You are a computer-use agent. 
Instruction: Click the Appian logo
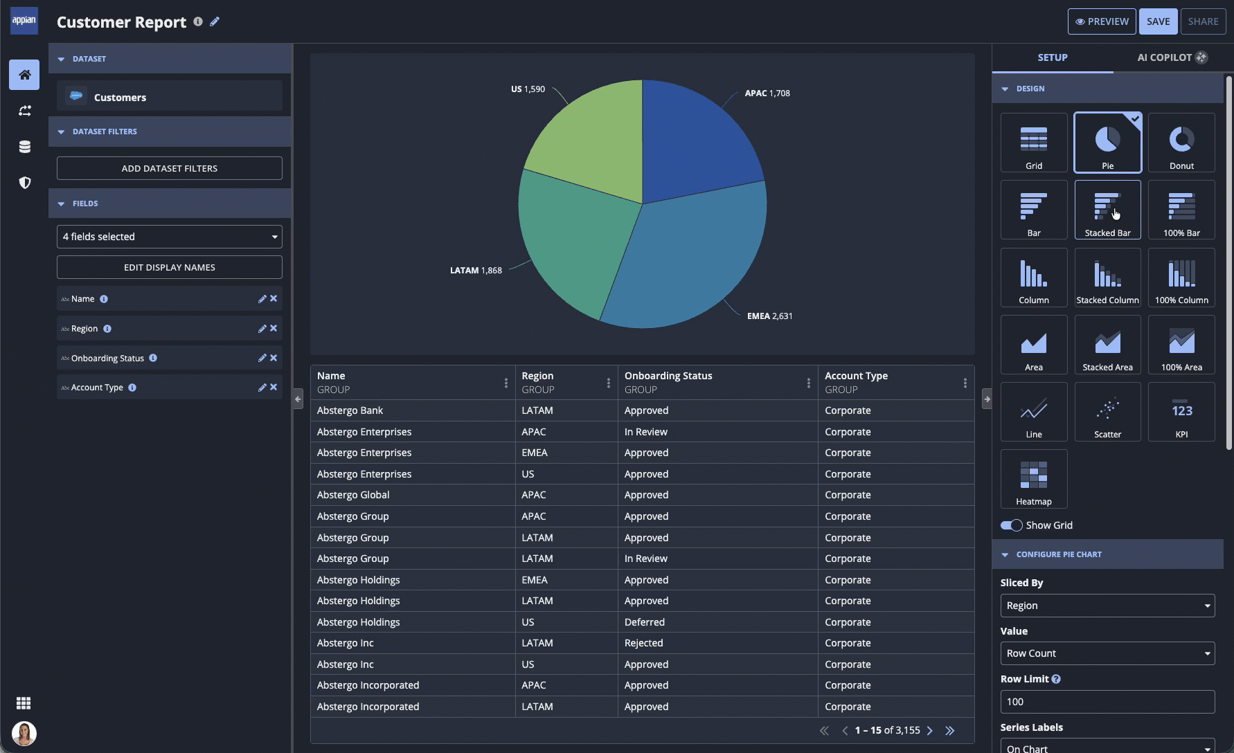(x=24, y=21)
